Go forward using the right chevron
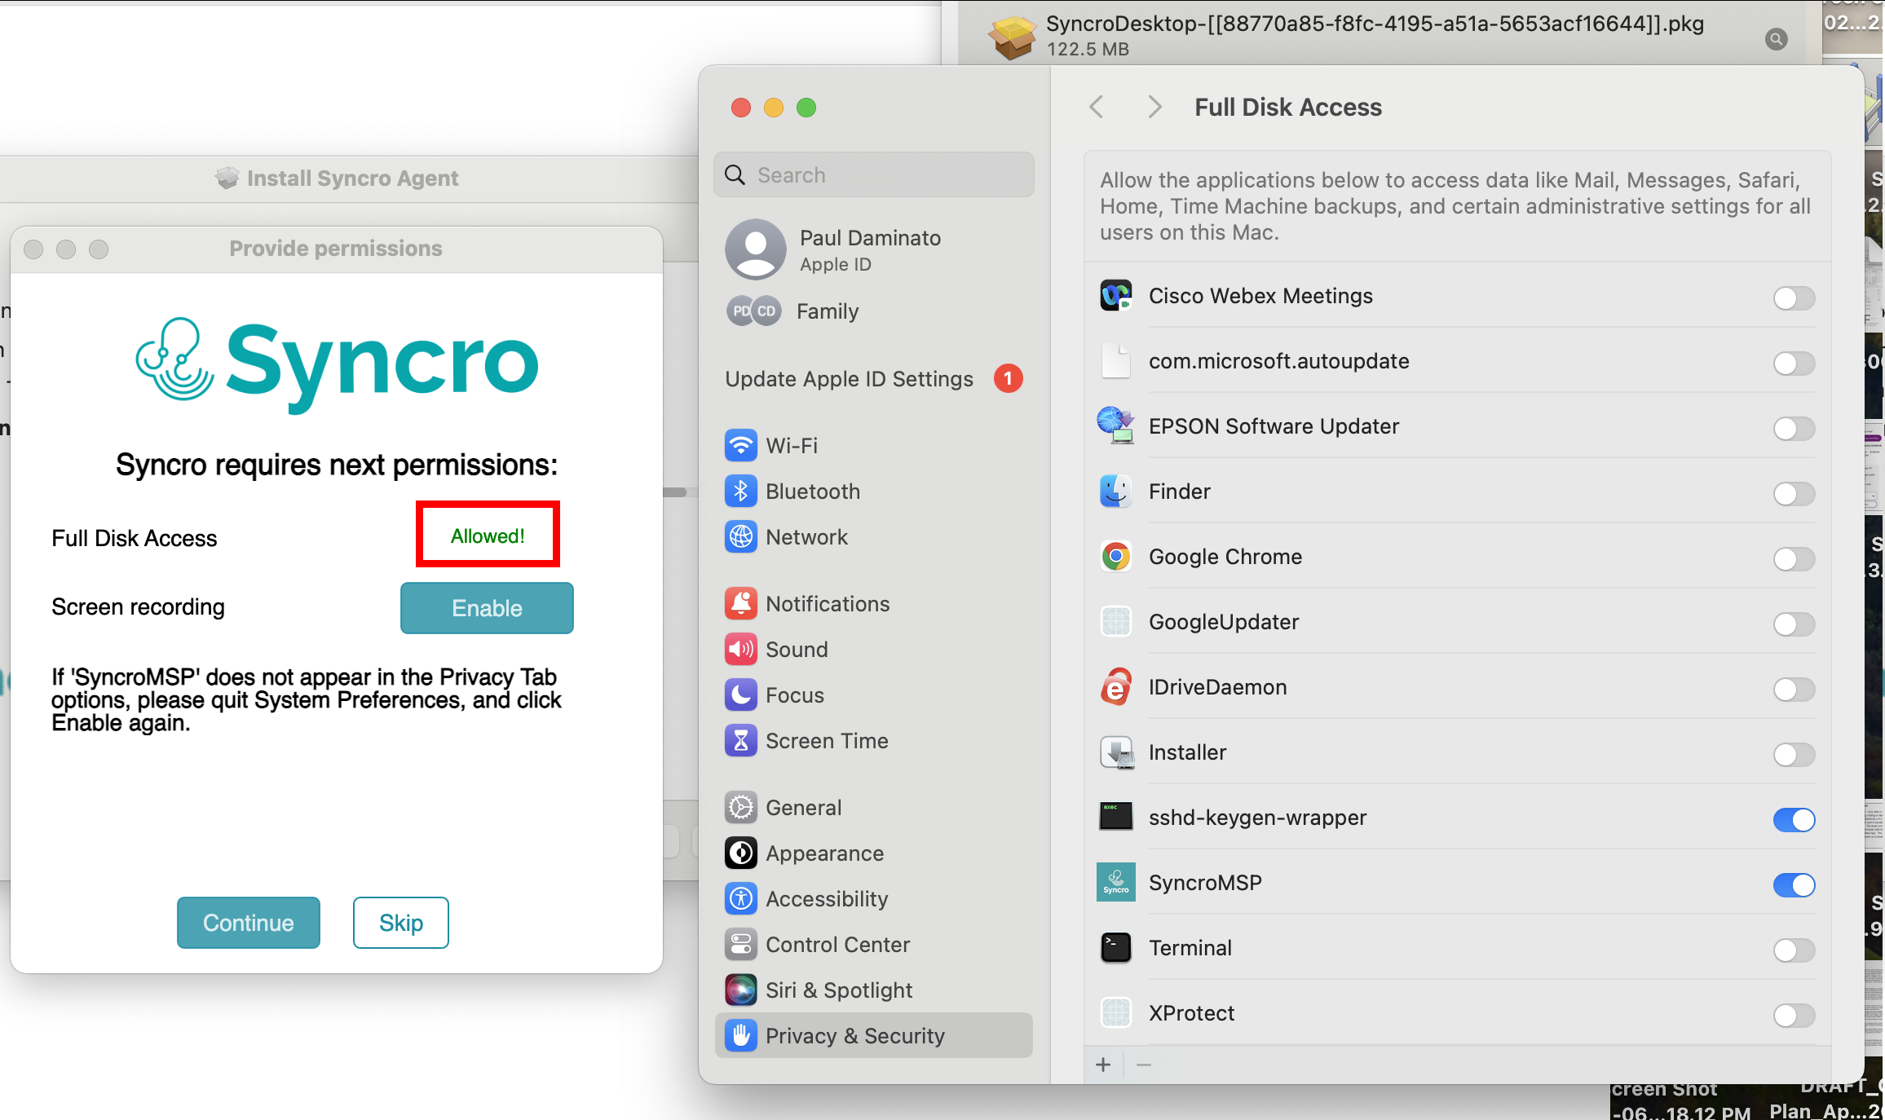Image resolution: width=1885 pixels, height=1120 pixels. [x=1154, y=107]
